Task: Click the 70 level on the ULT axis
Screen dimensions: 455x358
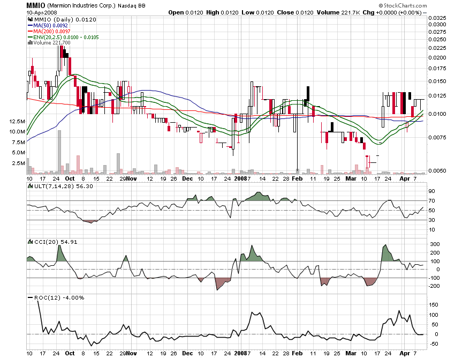Action: (432, 201)
